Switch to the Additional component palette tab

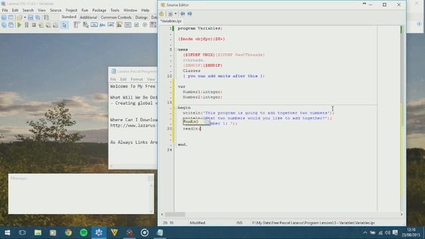point(88,17)
